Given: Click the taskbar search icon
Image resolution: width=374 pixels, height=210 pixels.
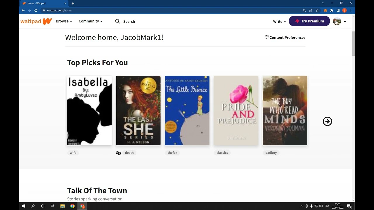Looking at the screenshot, I should tap(33, 206).
